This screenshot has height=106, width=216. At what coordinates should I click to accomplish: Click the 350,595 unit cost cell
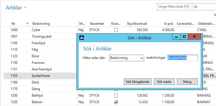(x=142, y=30)
